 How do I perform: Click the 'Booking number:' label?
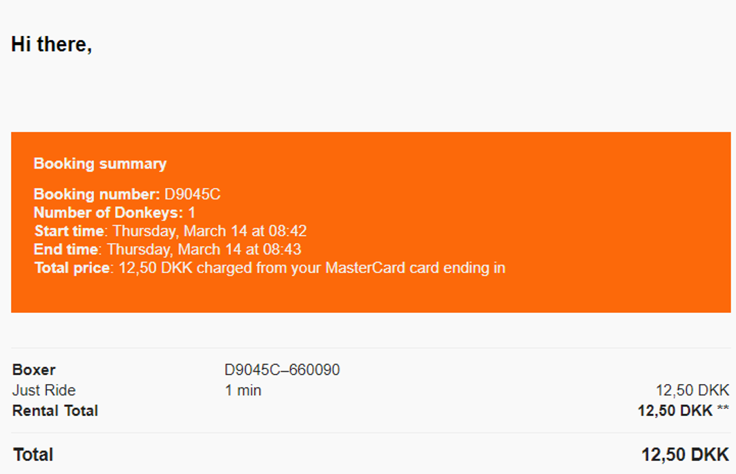97,194
